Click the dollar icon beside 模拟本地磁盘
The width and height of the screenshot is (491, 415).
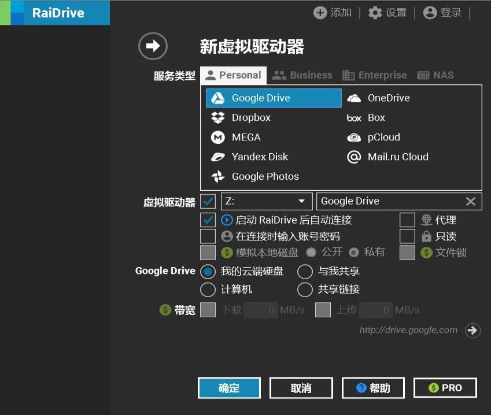tap(227, 253)
